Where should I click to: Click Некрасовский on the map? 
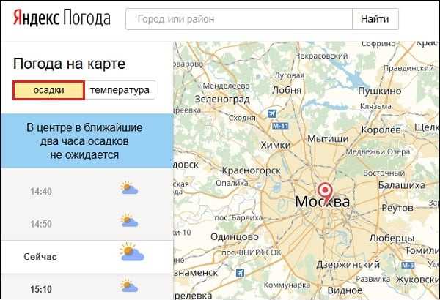(321, 56)
